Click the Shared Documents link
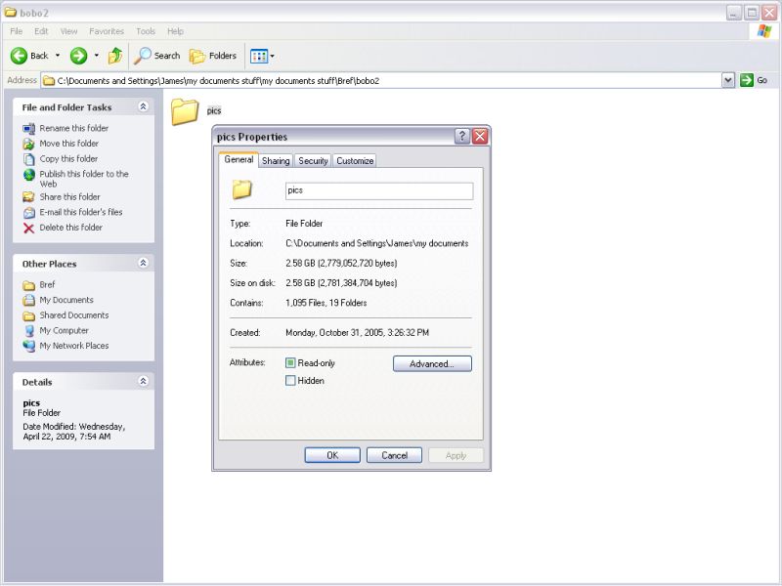This screenshot has width=782, height=586. (x=74, y=314)
